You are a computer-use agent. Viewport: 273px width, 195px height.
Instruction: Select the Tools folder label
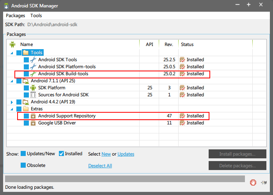pos(36,53)
